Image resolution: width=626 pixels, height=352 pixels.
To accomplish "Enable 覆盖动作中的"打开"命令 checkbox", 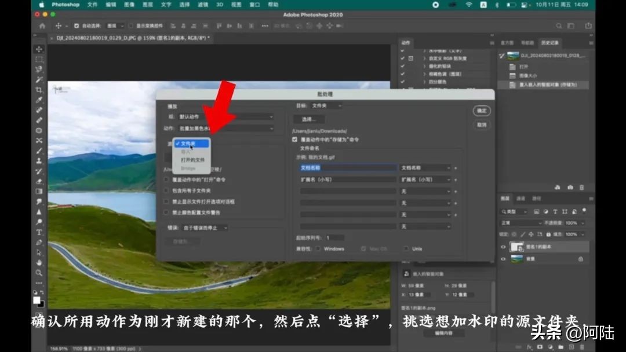I will pyautogui.click(x=166, y=180).
